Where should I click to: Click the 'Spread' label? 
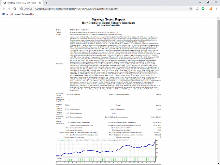tap(118, 105)
